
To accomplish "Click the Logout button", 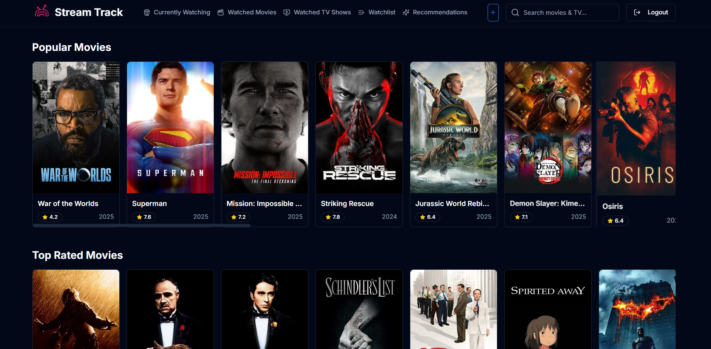I will pyautogui.click(x=651, y=12).
